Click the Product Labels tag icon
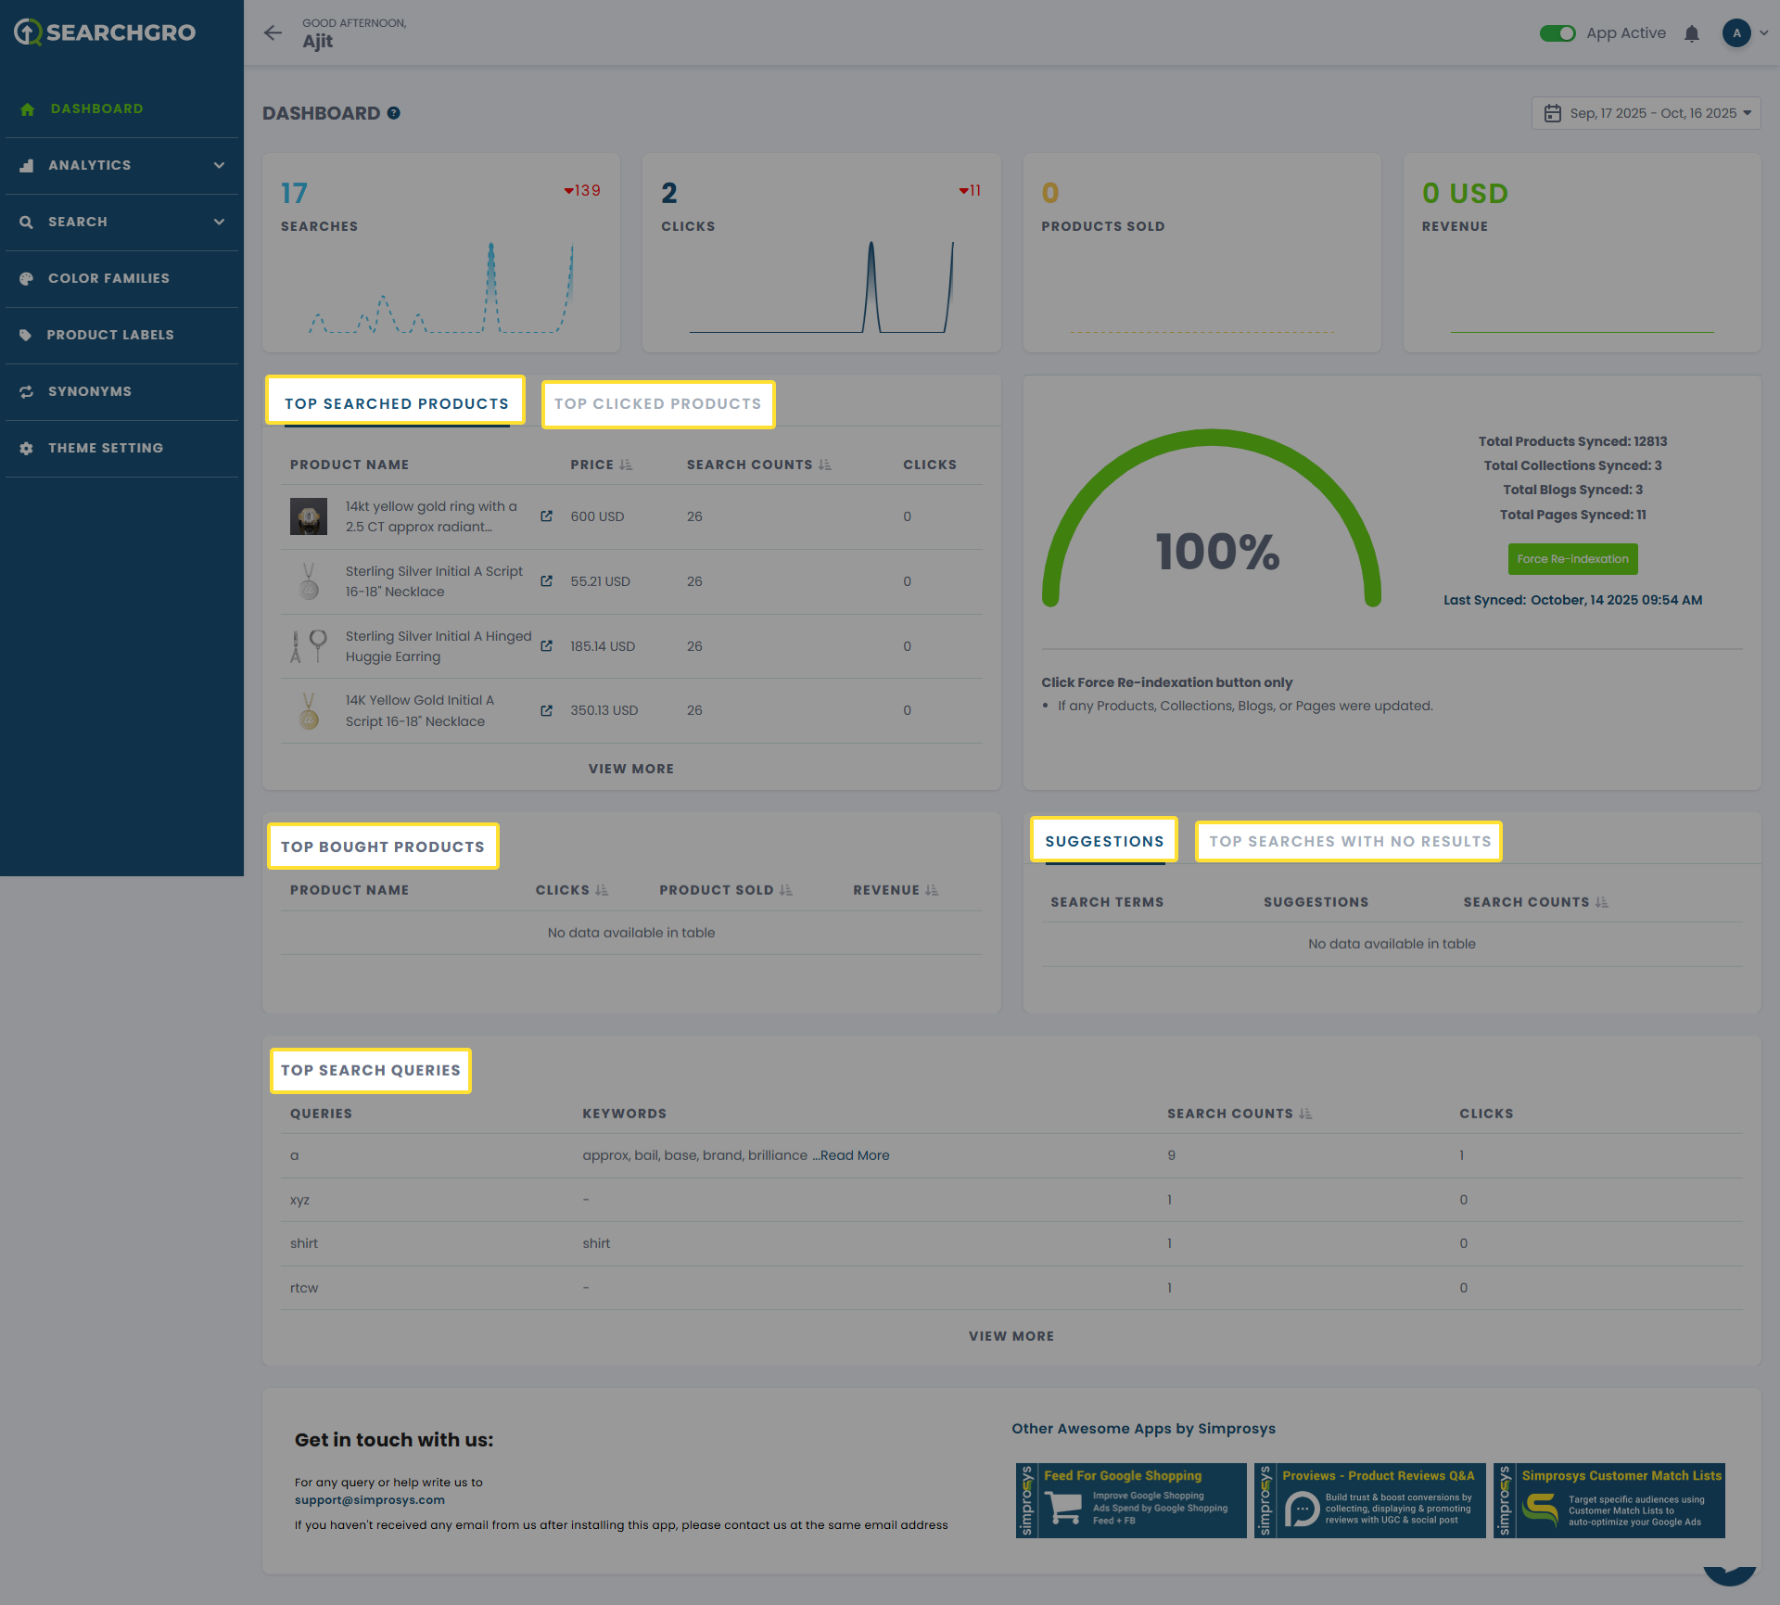Screen dimensions: 1780x1605 click(x=26, y=335)
